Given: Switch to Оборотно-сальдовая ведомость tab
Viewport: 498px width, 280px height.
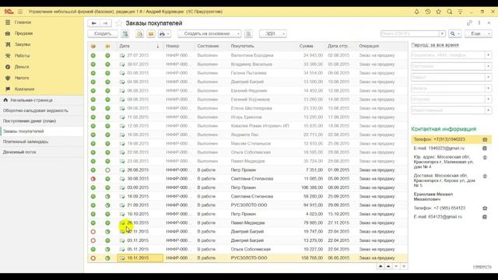Looking at the screenshot, I should (x=42, y=110).
